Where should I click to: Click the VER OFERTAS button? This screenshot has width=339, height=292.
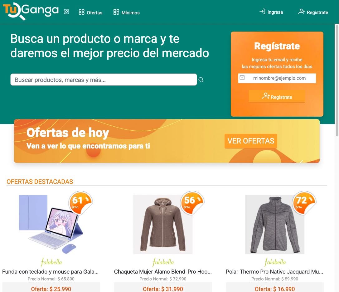tap(251, 141)
